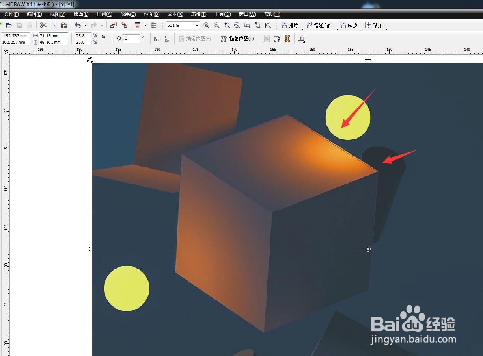Viewport: 483px width, 356px height.
Task: Open Image Adjustment Lab icon
Action: 287,39
